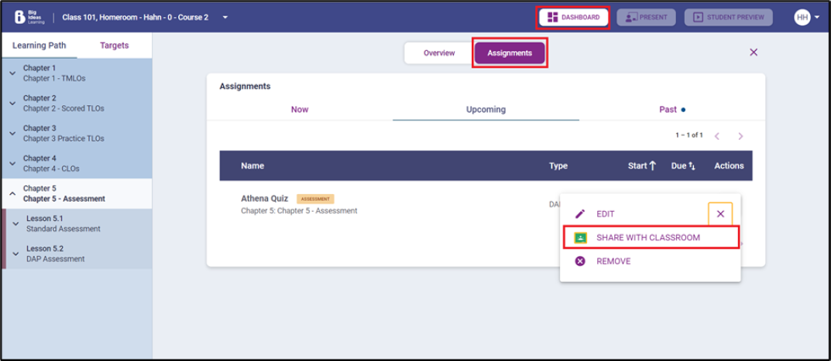Click the Google Classroom icon

pos(580,237)
